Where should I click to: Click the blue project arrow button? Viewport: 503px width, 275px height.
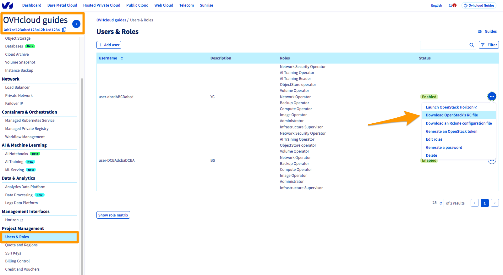[76, 24]
